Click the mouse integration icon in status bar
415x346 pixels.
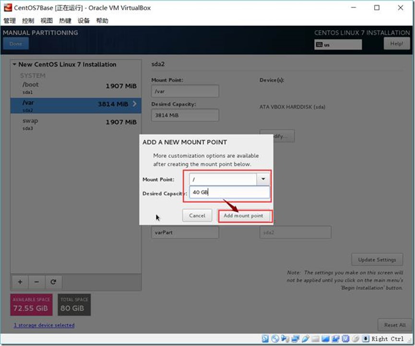pos(356,339)
